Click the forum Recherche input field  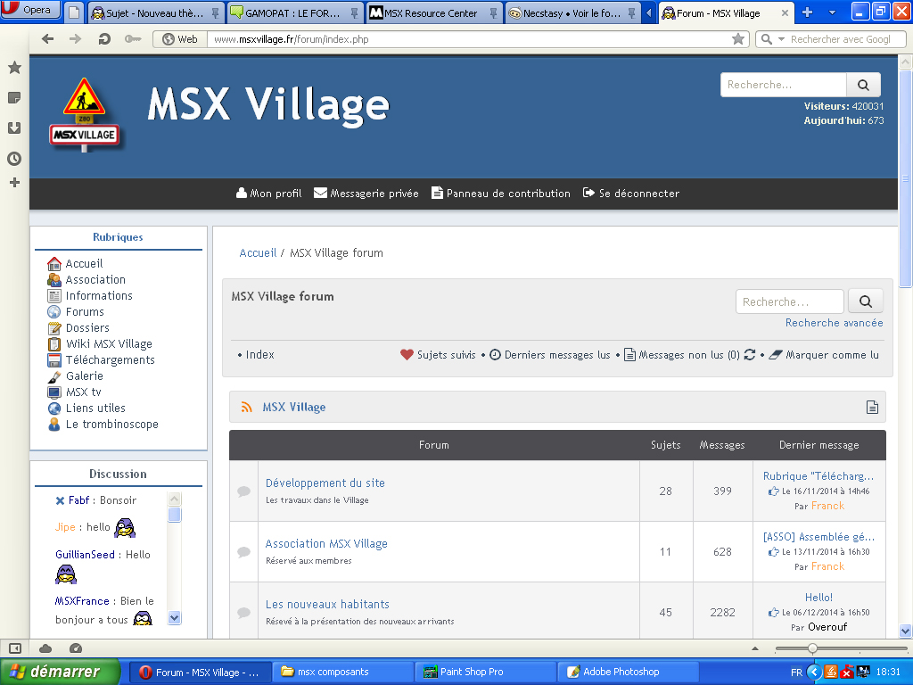[x=790, y=301]
